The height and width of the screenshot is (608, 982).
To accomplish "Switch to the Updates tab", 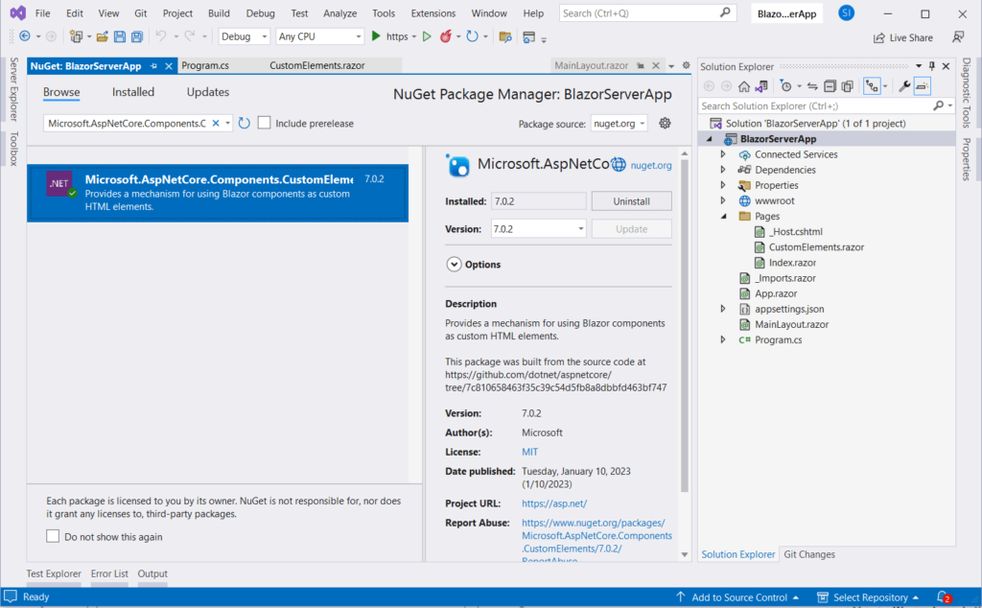I will pos(207,92).
